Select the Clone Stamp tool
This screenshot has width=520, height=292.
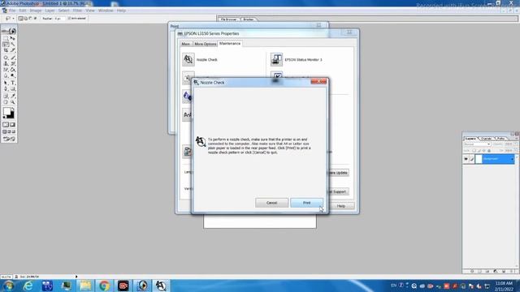(x=6, y=63)
